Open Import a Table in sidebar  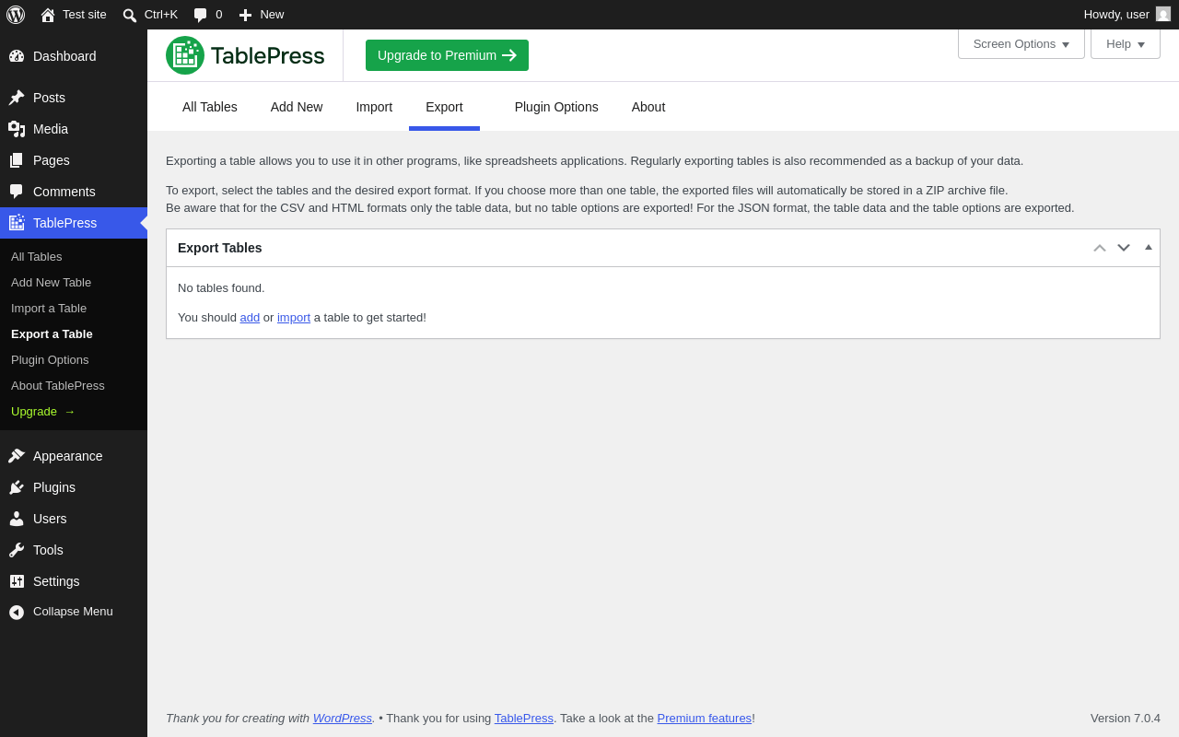[x=74, y=308]
